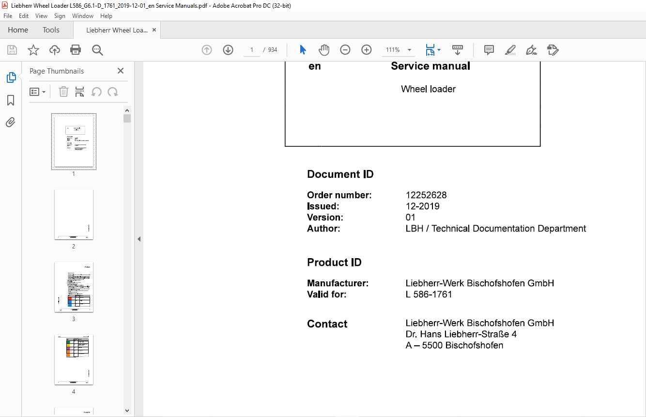
Task: Click thumbnail scrollbar up arrow
Action: [127, 110]
